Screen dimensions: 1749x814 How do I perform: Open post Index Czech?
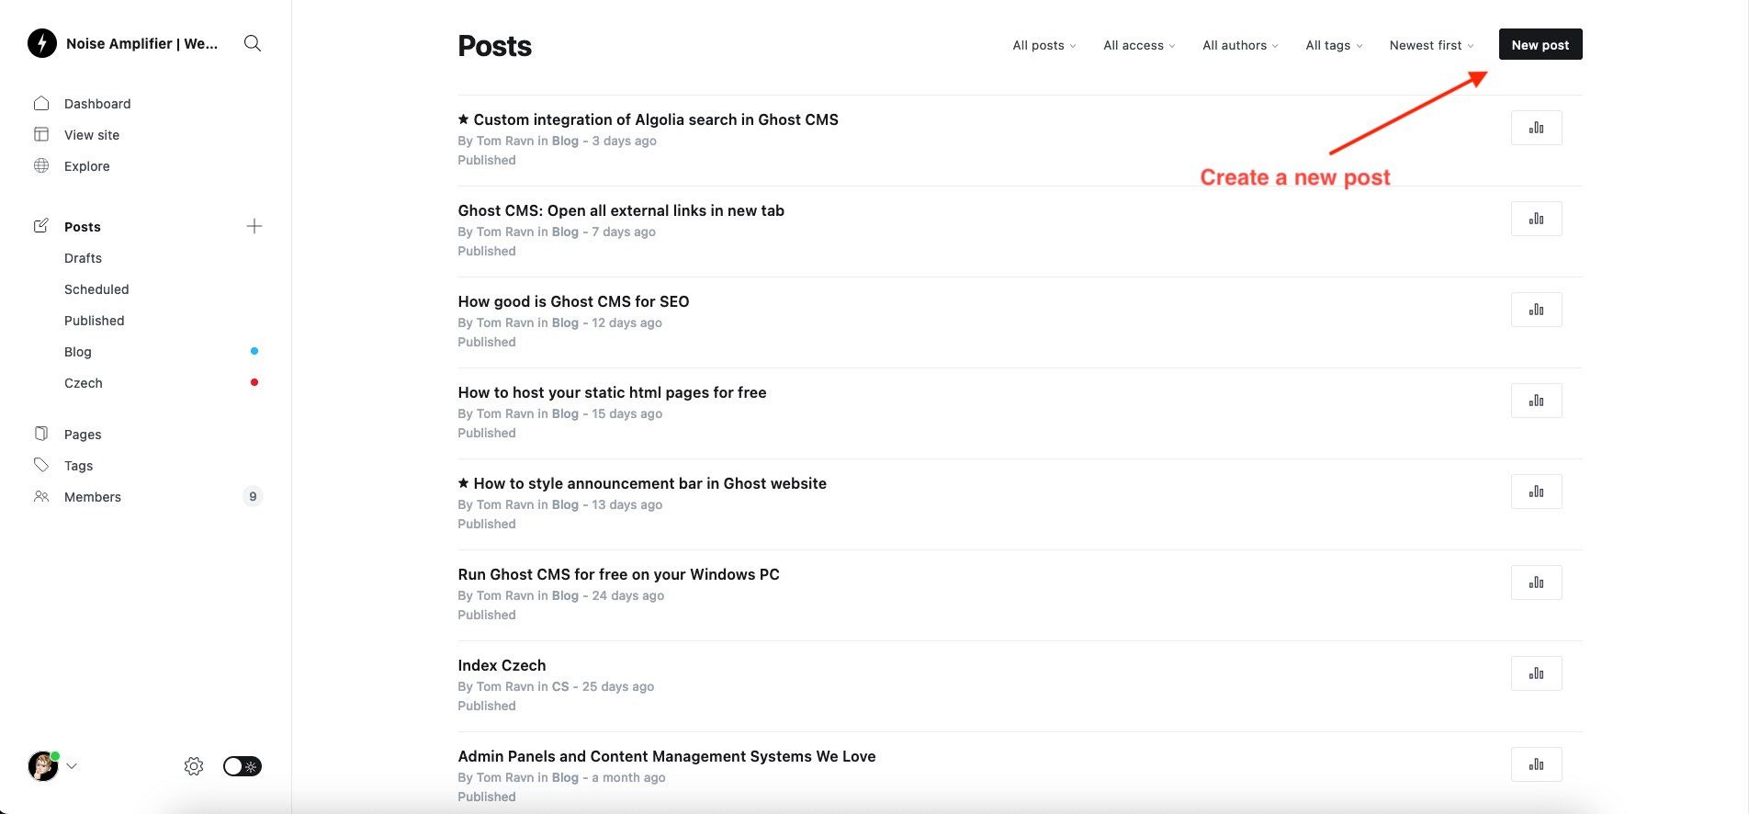[502, 665]
